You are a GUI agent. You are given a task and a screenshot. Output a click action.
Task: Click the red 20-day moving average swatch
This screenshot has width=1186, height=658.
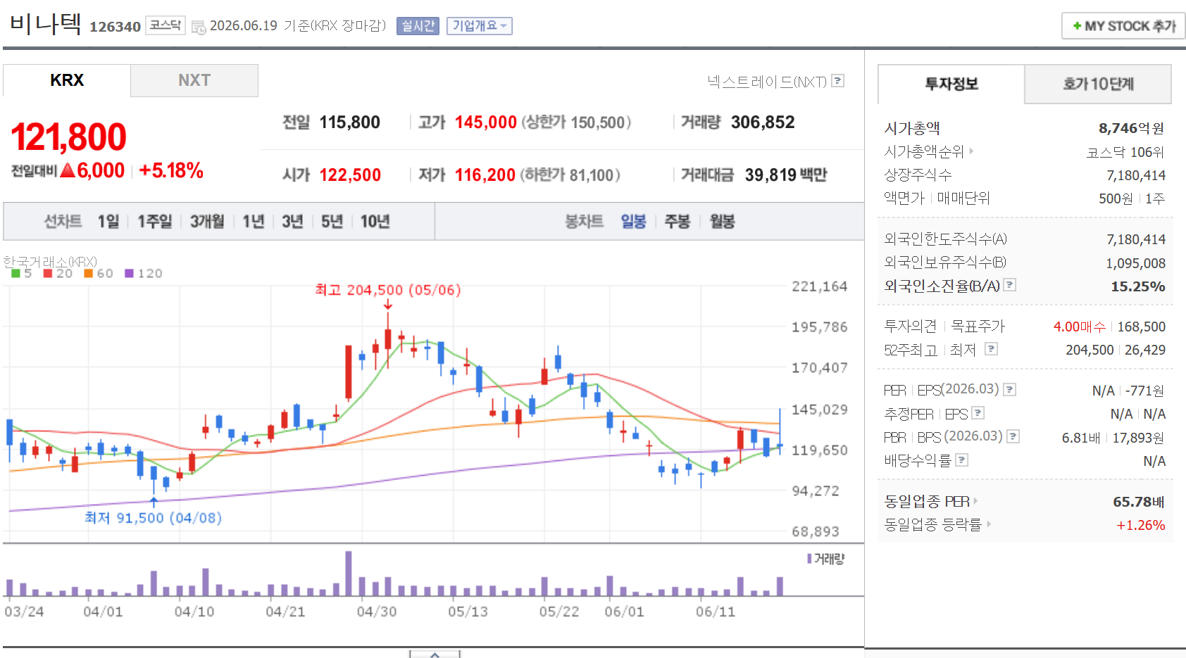pyautogui.click(x=48, y=273)
